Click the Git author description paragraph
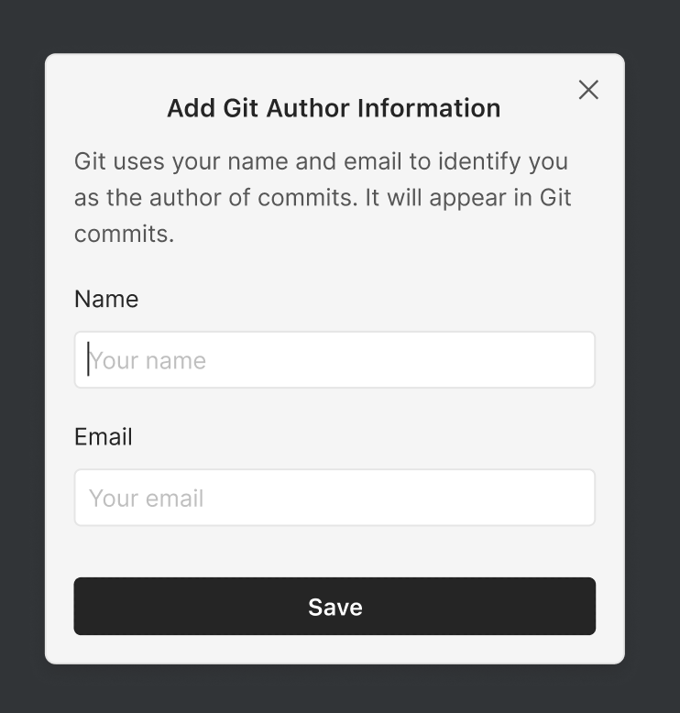 coord(323,197)
